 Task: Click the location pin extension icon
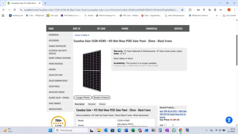[204, 10]
